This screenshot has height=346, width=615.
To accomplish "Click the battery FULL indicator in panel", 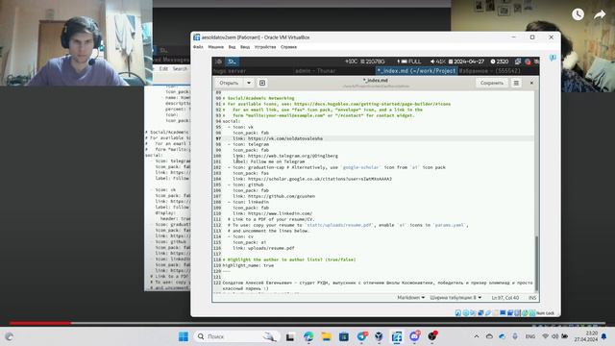I will click(x=409, y=62).
